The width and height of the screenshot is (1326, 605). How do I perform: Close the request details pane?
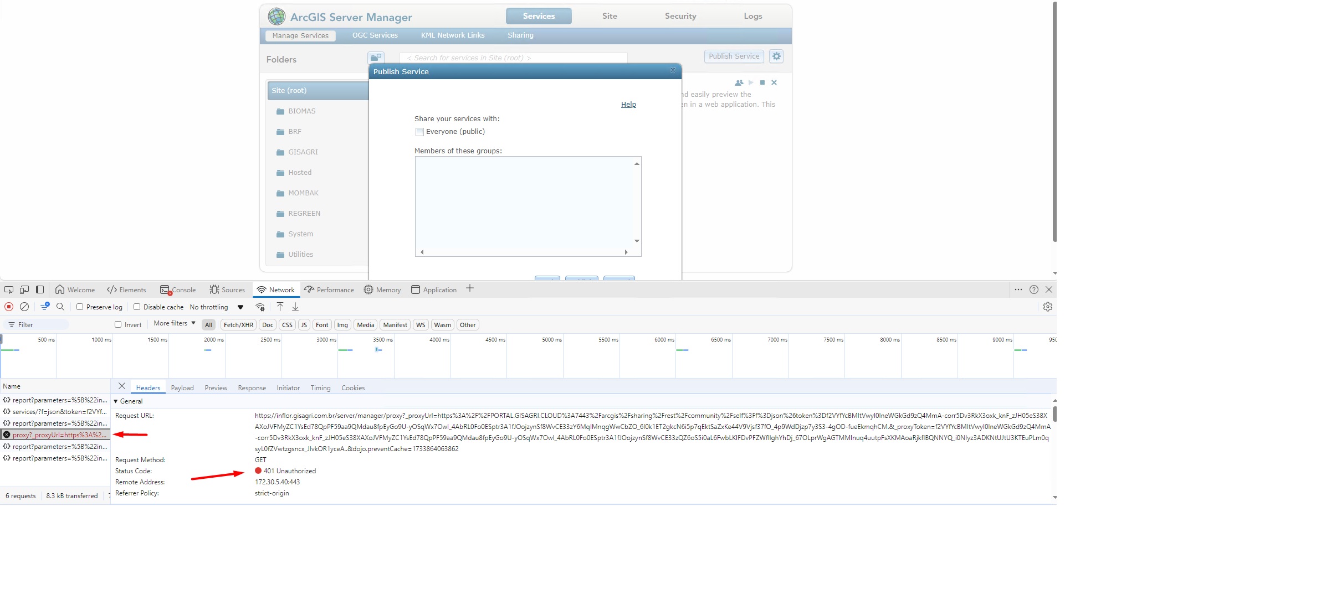tap(122, 386)
